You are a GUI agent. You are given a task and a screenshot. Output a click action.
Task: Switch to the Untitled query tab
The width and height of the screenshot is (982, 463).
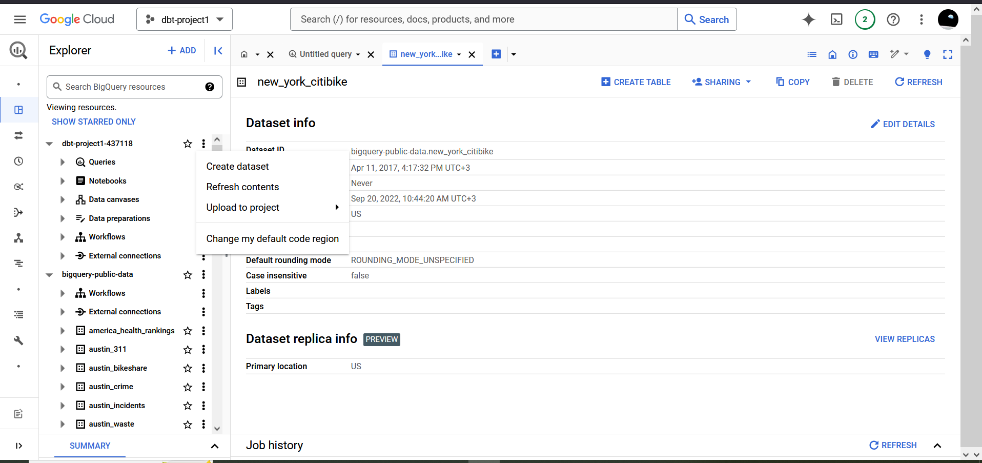tap(325, 54)
